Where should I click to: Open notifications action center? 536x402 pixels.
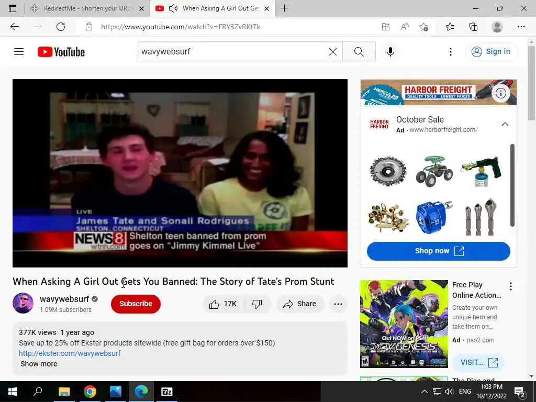tap(520, 392)
